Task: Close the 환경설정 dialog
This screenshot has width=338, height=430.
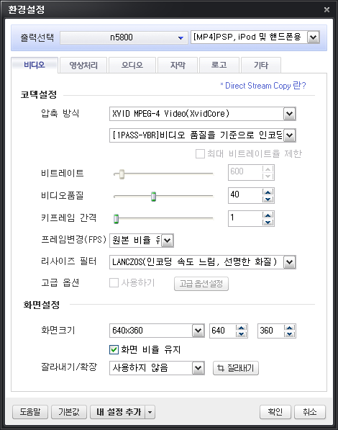Action: [x=326, y=10]
